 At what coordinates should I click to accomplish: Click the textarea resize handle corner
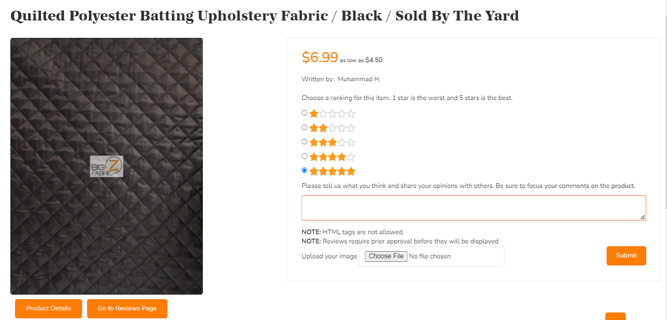pos(643,217)
